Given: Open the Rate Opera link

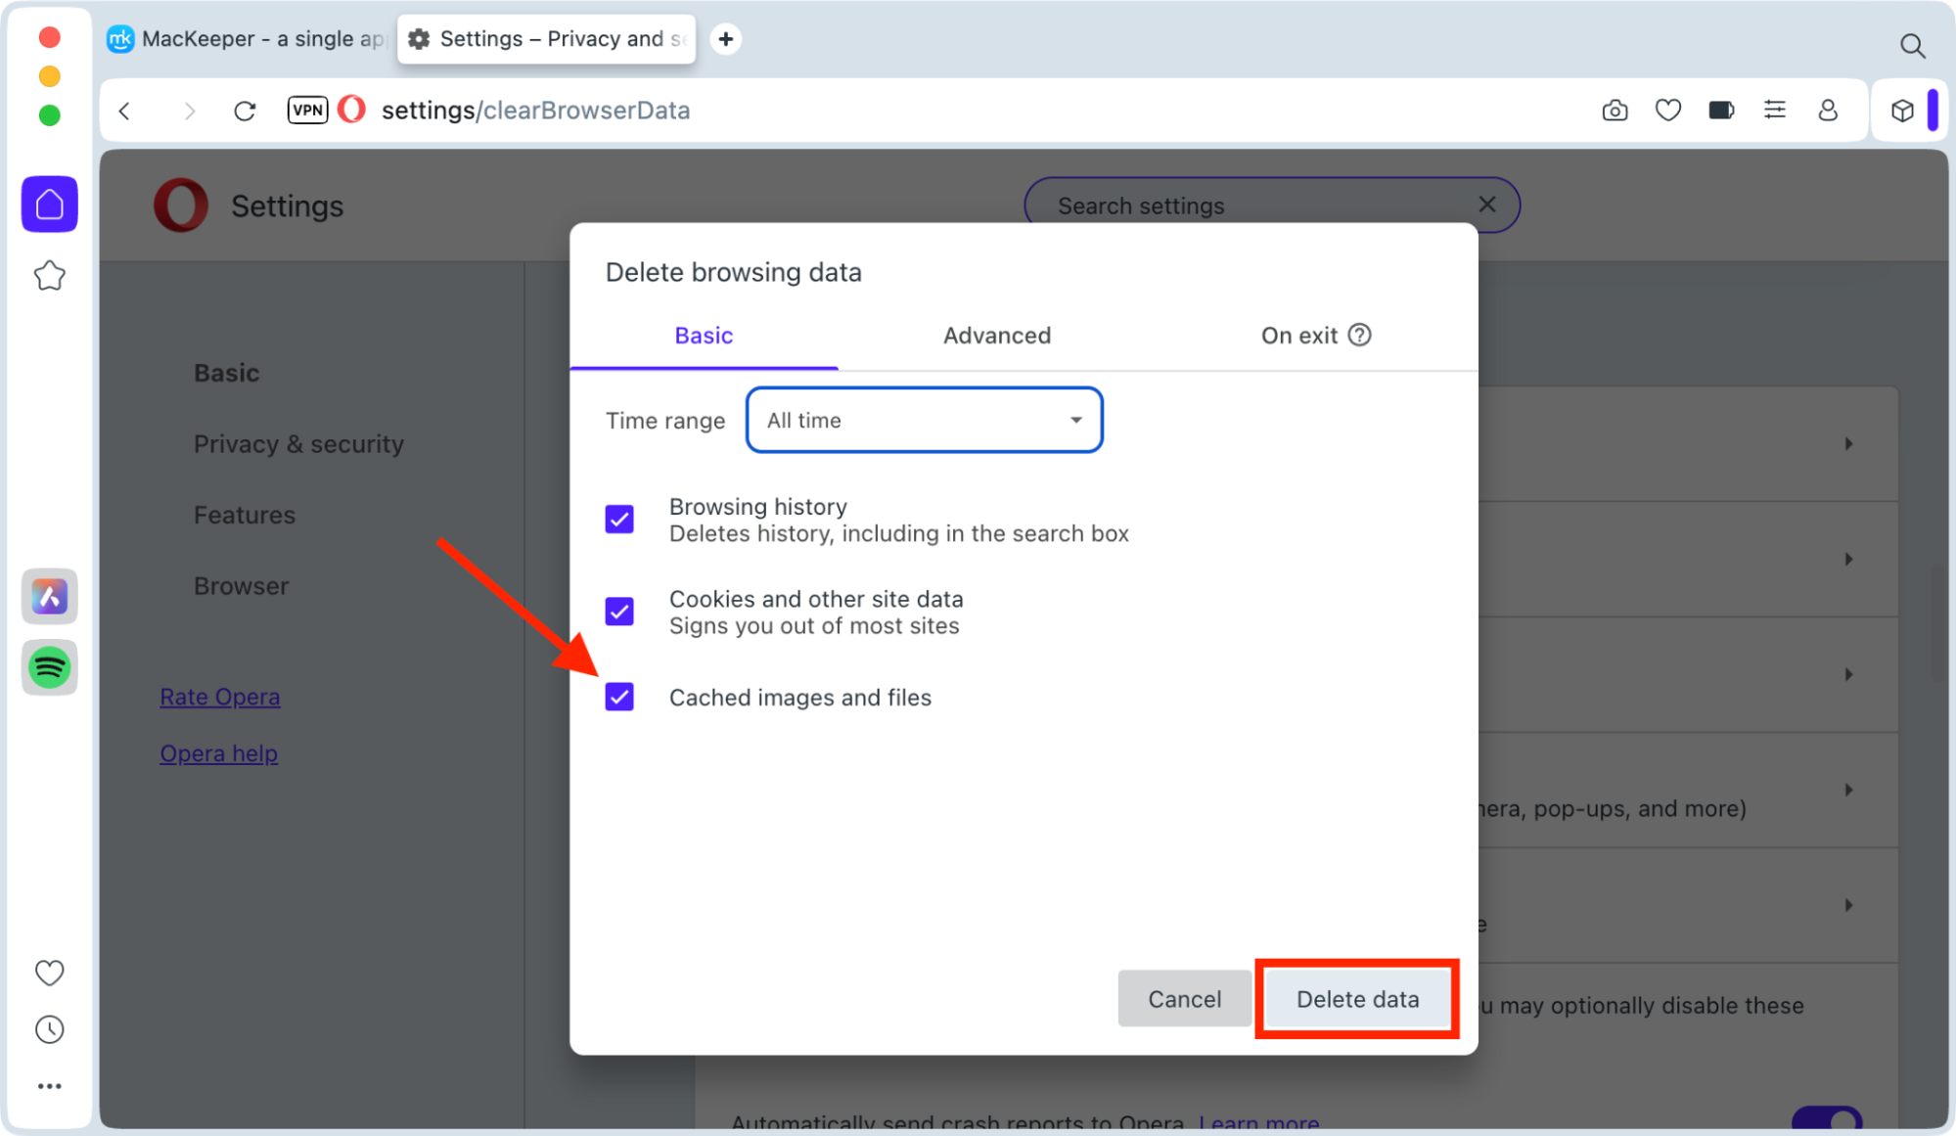Looking at the screenshot, I should tap(219, 696).
